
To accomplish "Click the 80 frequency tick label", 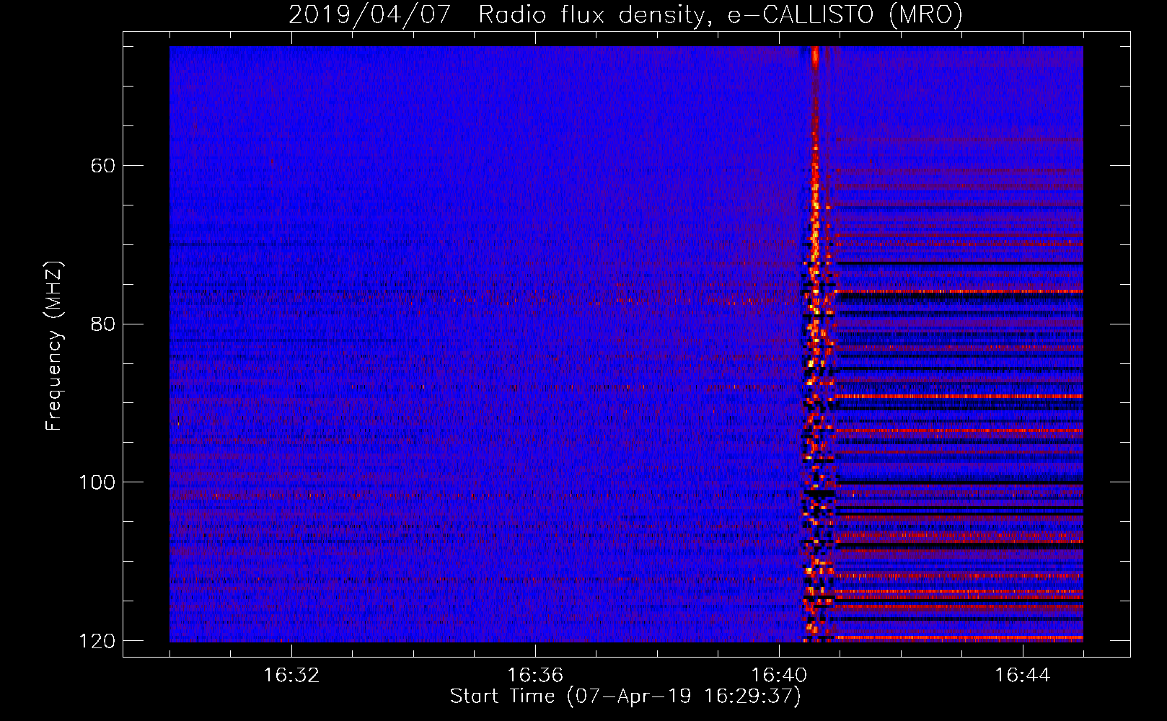I will pyautogui.click(x=102, y=324).
